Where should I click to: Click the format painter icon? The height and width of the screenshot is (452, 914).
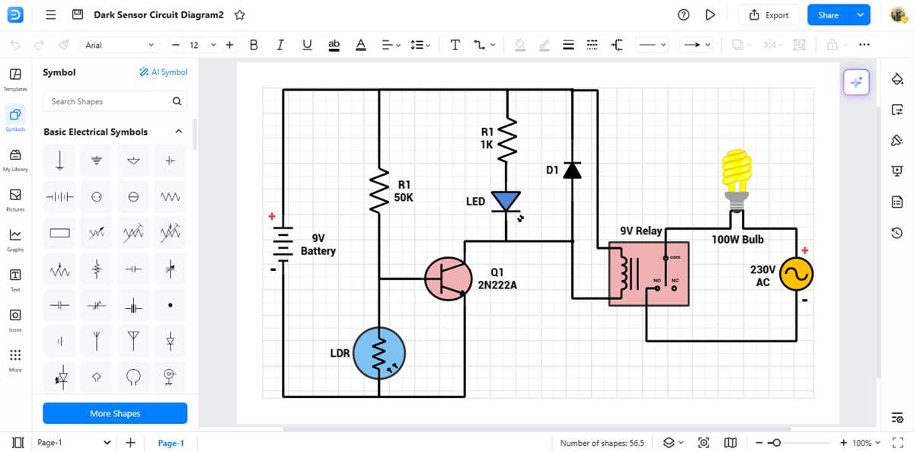pos(63,45)
